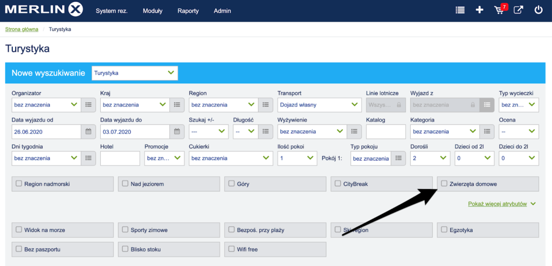Tick the Góry checkbox
Image resolution: width=552 pixels, height=266 pixels.
pos(232,184)
